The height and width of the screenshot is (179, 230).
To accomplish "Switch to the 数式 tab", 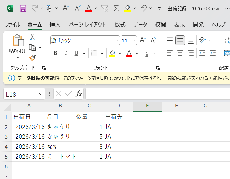I will click(120, 24).
